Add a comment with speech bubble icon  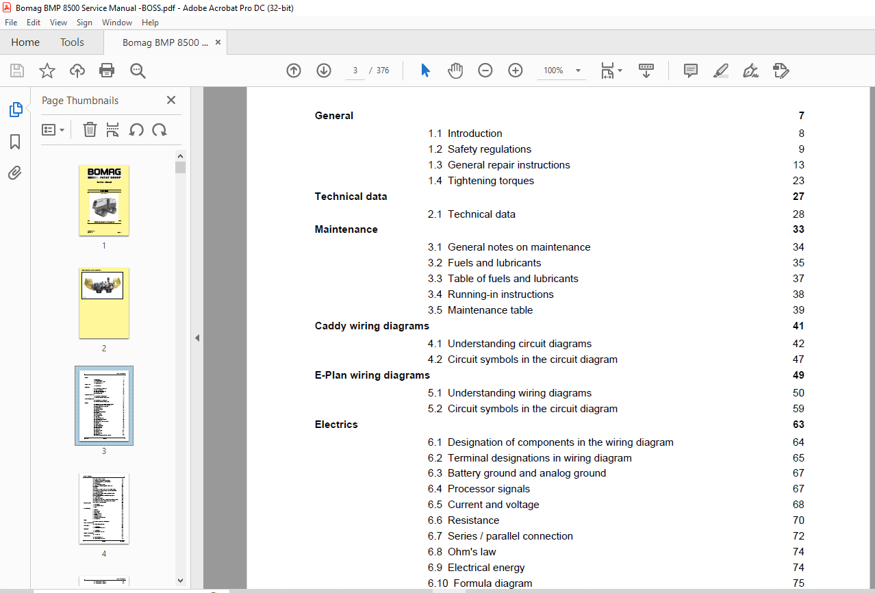point(691,71)
